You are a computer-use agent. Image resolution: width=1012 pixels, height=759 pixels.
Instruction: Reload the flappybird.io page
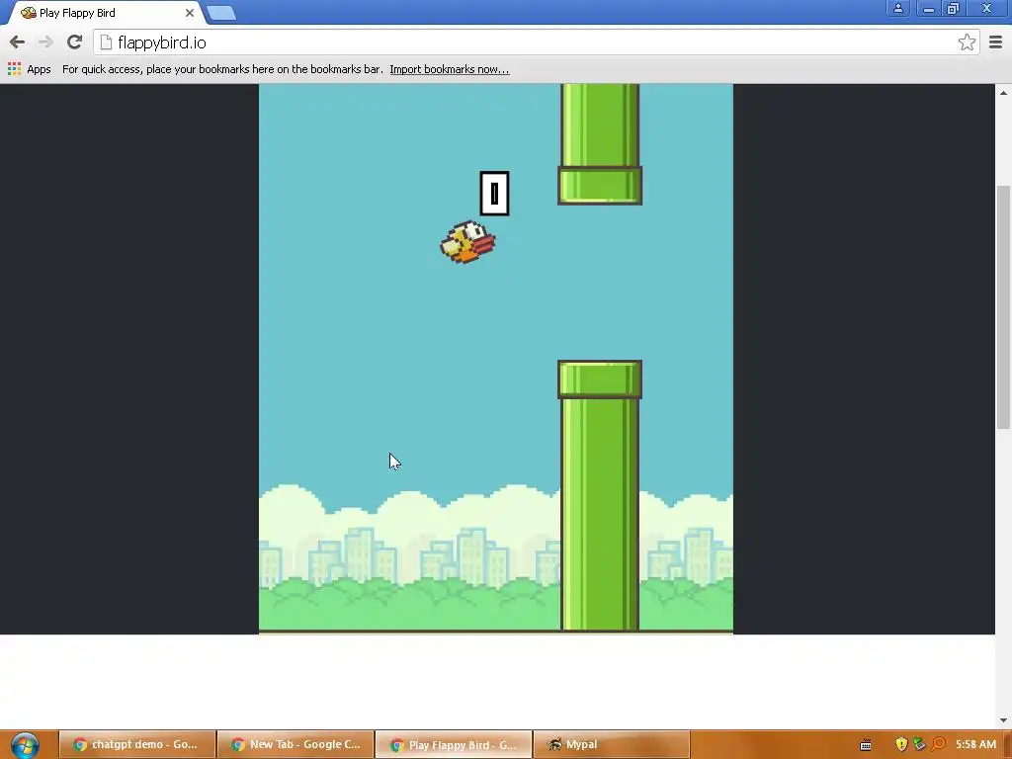pos(74,42)
